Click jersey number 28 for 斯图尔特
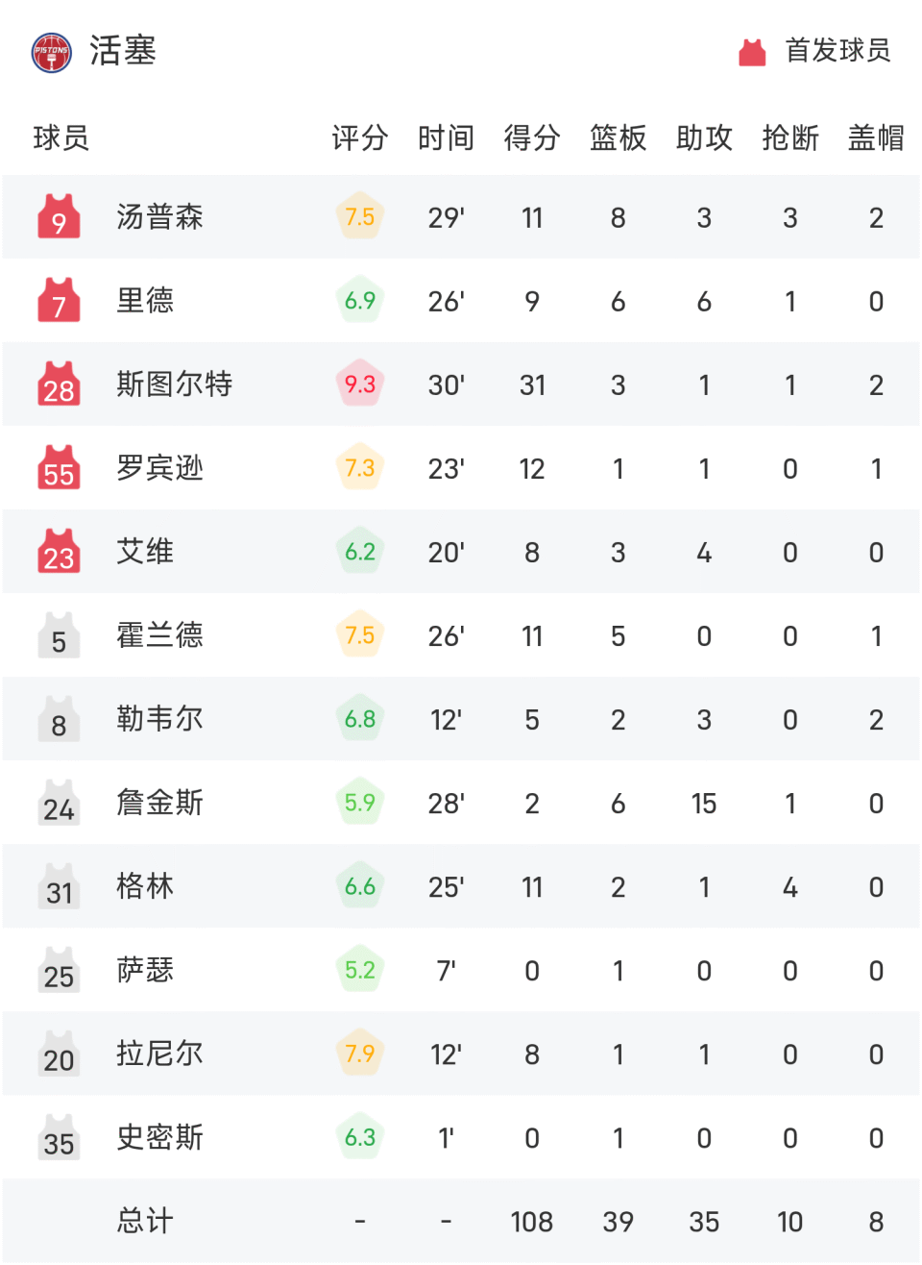Image resolution: width=922 pixels, height=1265 pixels. pyautogui.click(x=59, y=384)
